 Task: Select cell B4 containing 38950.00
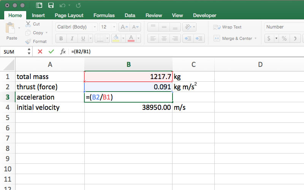tap(128, 108)
